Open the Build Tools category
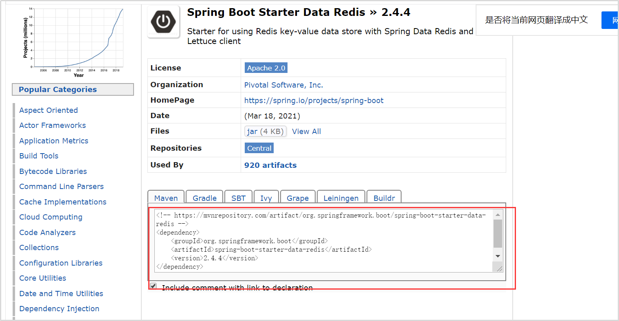This screenshot has height=321, width=619. tap(39, 156)
